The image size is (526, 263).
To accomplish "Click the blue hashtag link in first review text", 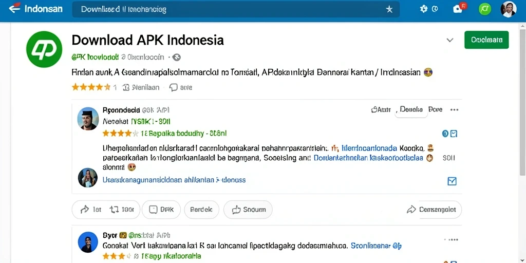I will pyautogui.click(x=369, y=148).
